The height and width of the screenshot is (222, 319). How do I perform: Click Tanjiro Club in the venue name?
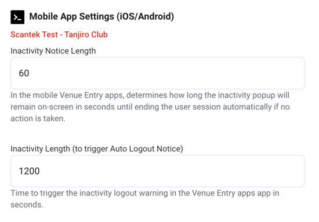click(x=86, y=35)
